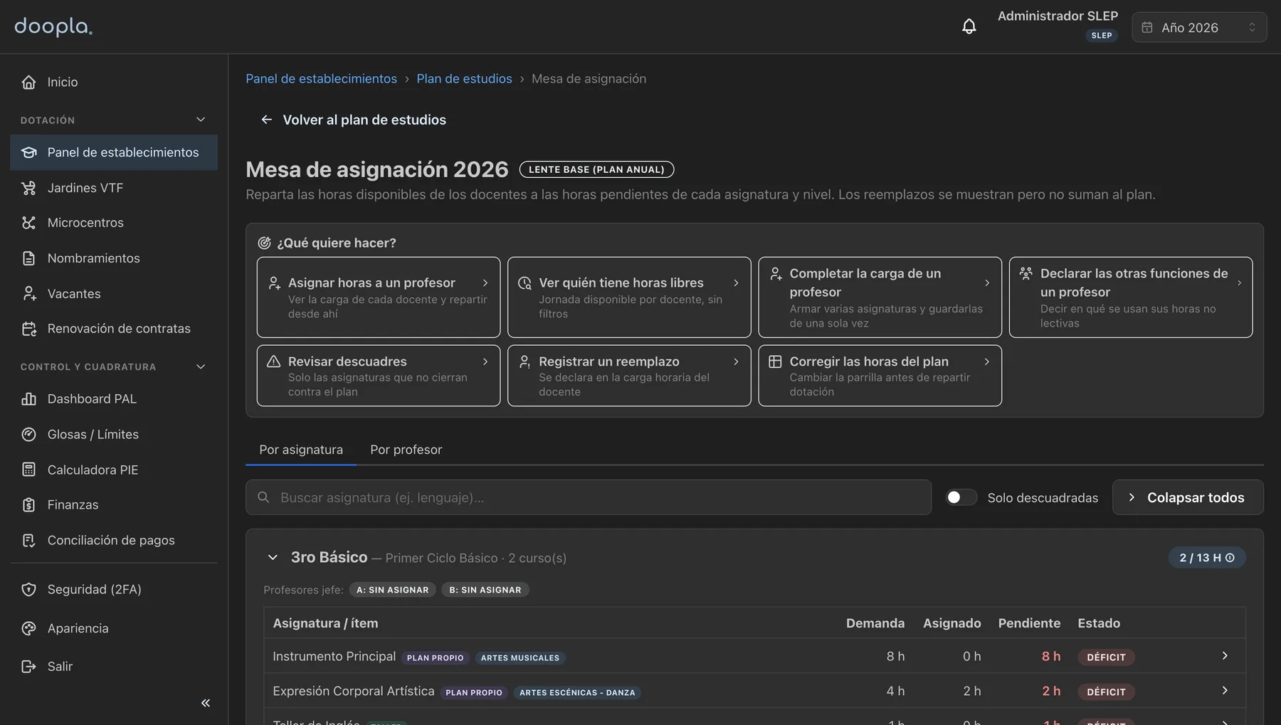The height and width of the screenshot is (725, 1281).
Task: Open Panel de establecimientos in sidebar
Action: click(114, 152)
